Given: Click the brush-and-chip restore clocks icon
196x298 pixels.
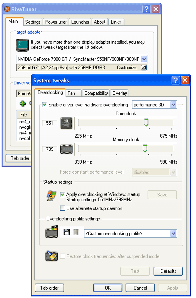Looking at the screenshot, I should [x=52, y=256].
